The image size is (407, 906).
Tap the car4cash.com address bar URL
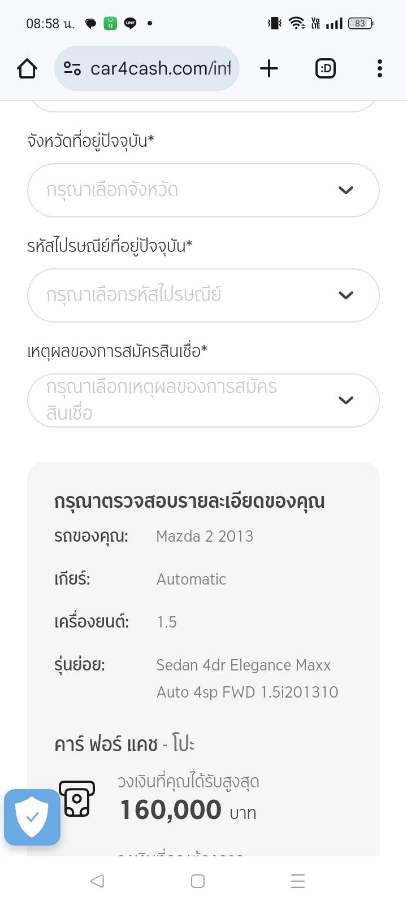(161, 69)
